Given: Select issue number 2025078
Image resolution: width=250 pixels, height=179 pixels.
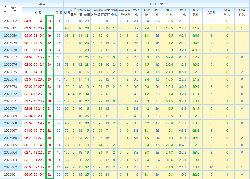Looking at the screenshot, I should click(x=11, y=50).
